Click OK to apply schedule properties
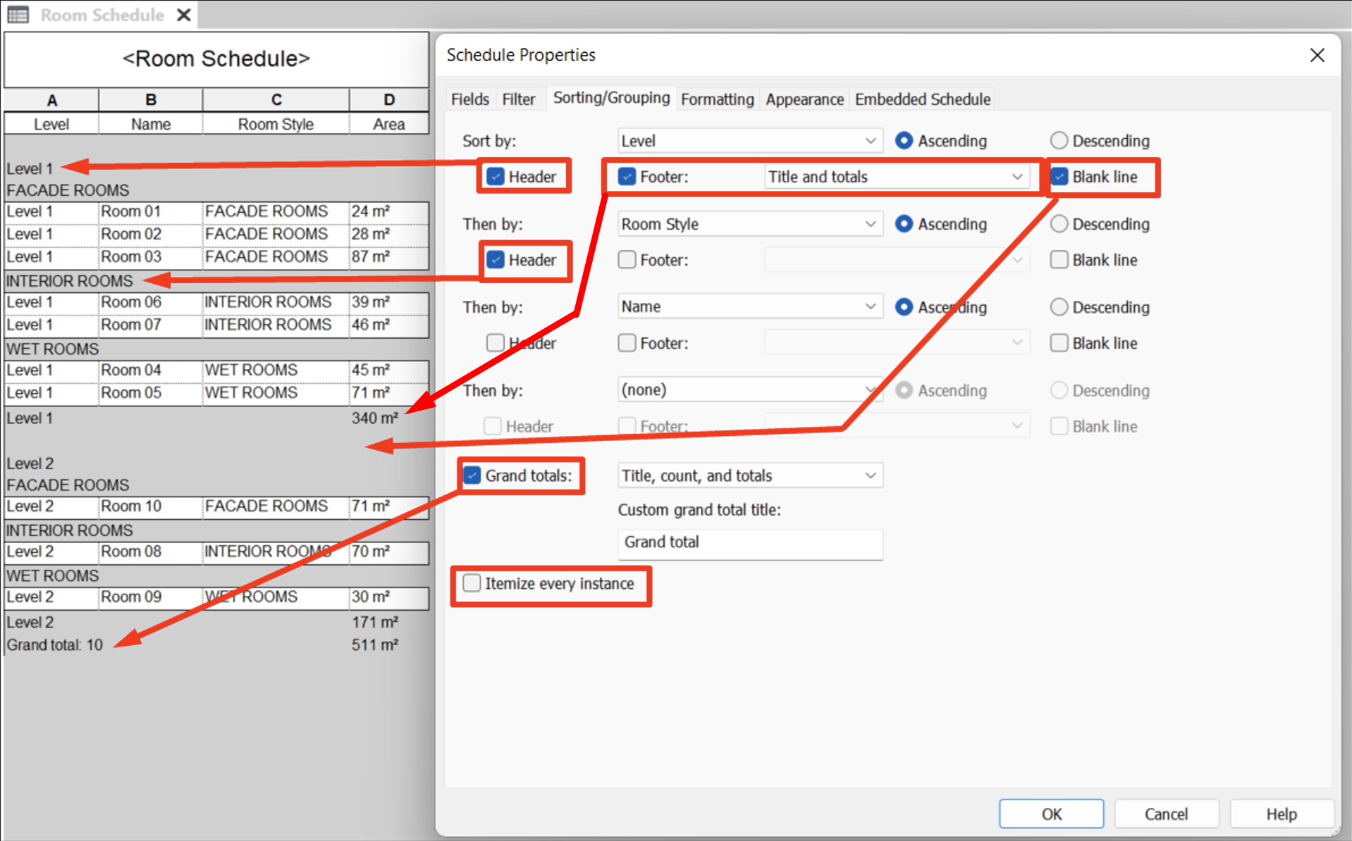Screen dimensions: 1352x841 pos(1051,814)
